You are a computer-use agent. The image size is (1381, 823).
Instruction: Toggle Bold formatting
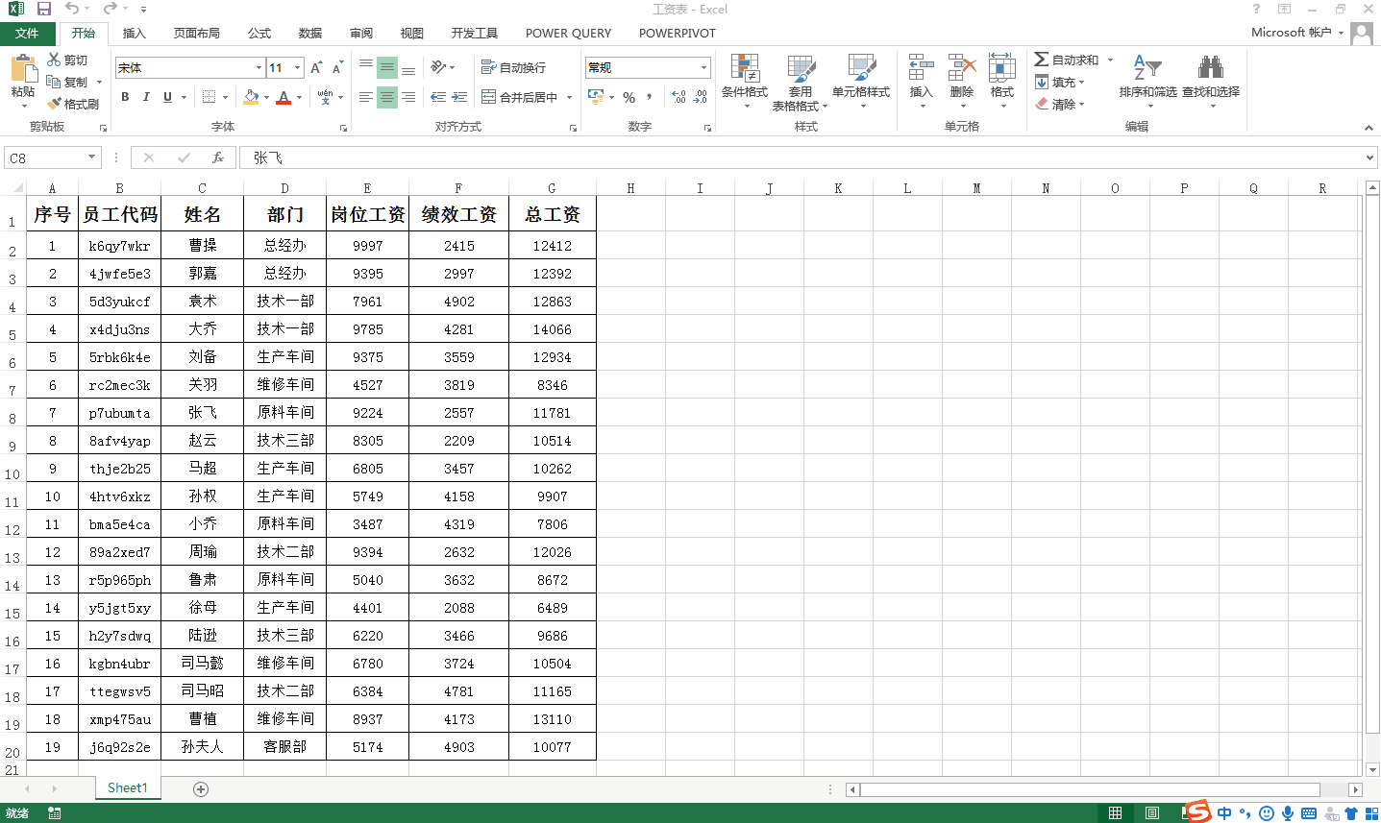[x=125, y=97]
